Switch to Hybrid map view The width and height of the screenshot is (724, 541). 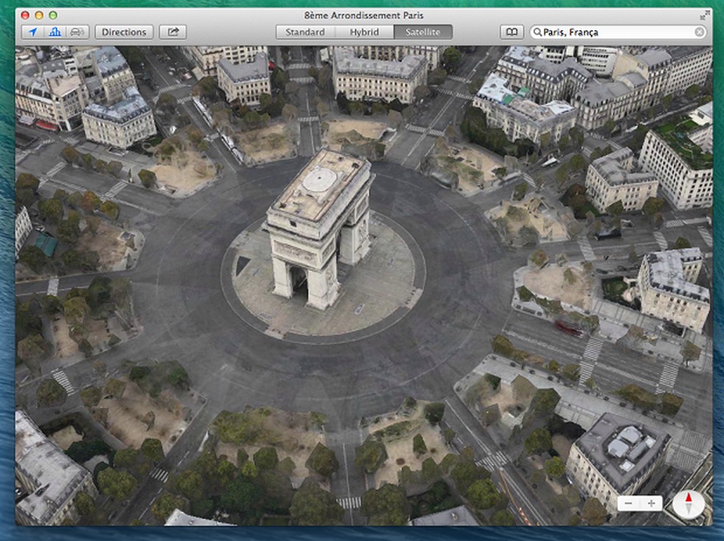[x=365, y=32]
